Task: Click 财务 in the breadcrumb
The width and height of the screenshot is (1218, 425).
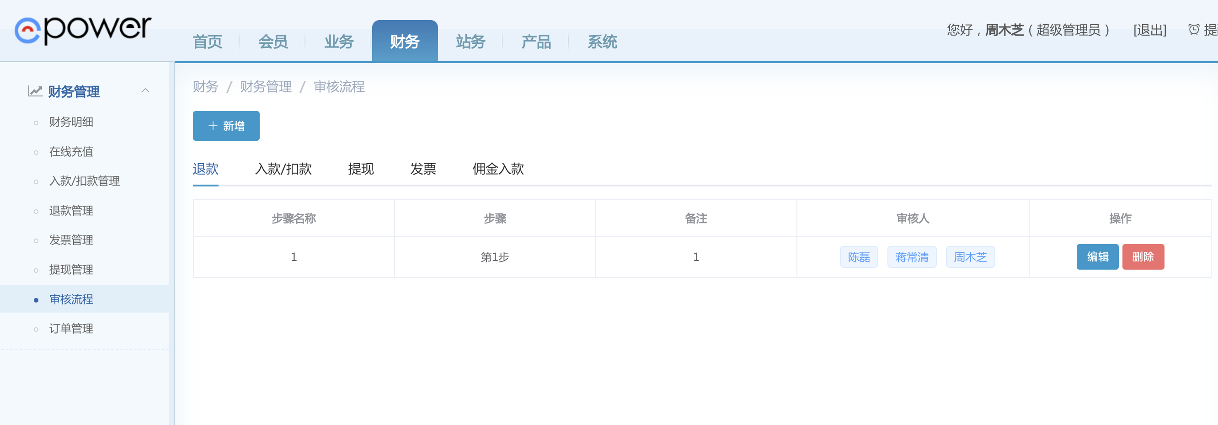Action: click(x=206, y=86)
